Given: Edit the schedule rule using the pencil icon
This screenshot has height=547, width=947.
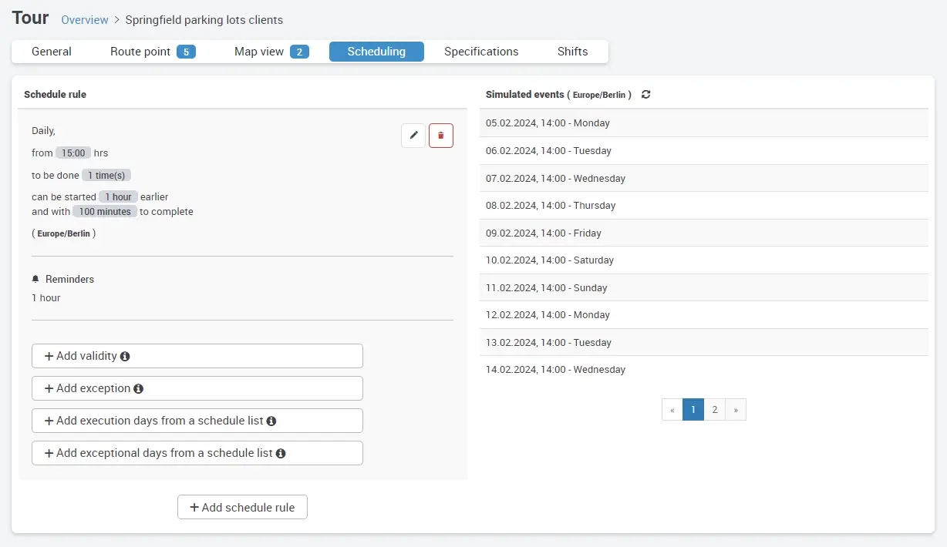Looking at the screenshot, I should point(413,135).
